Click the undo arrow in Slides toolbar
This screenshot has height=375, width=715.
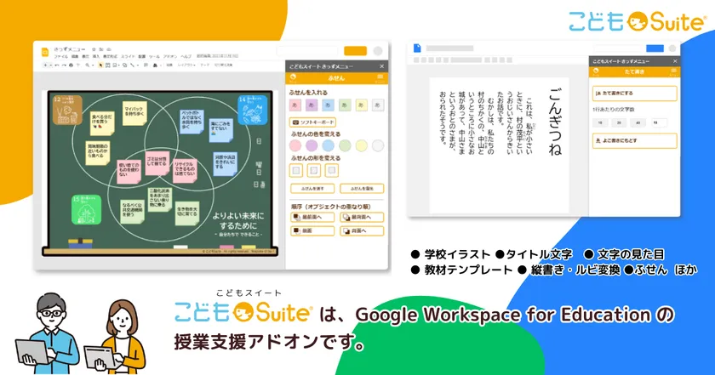click(56, 65)
